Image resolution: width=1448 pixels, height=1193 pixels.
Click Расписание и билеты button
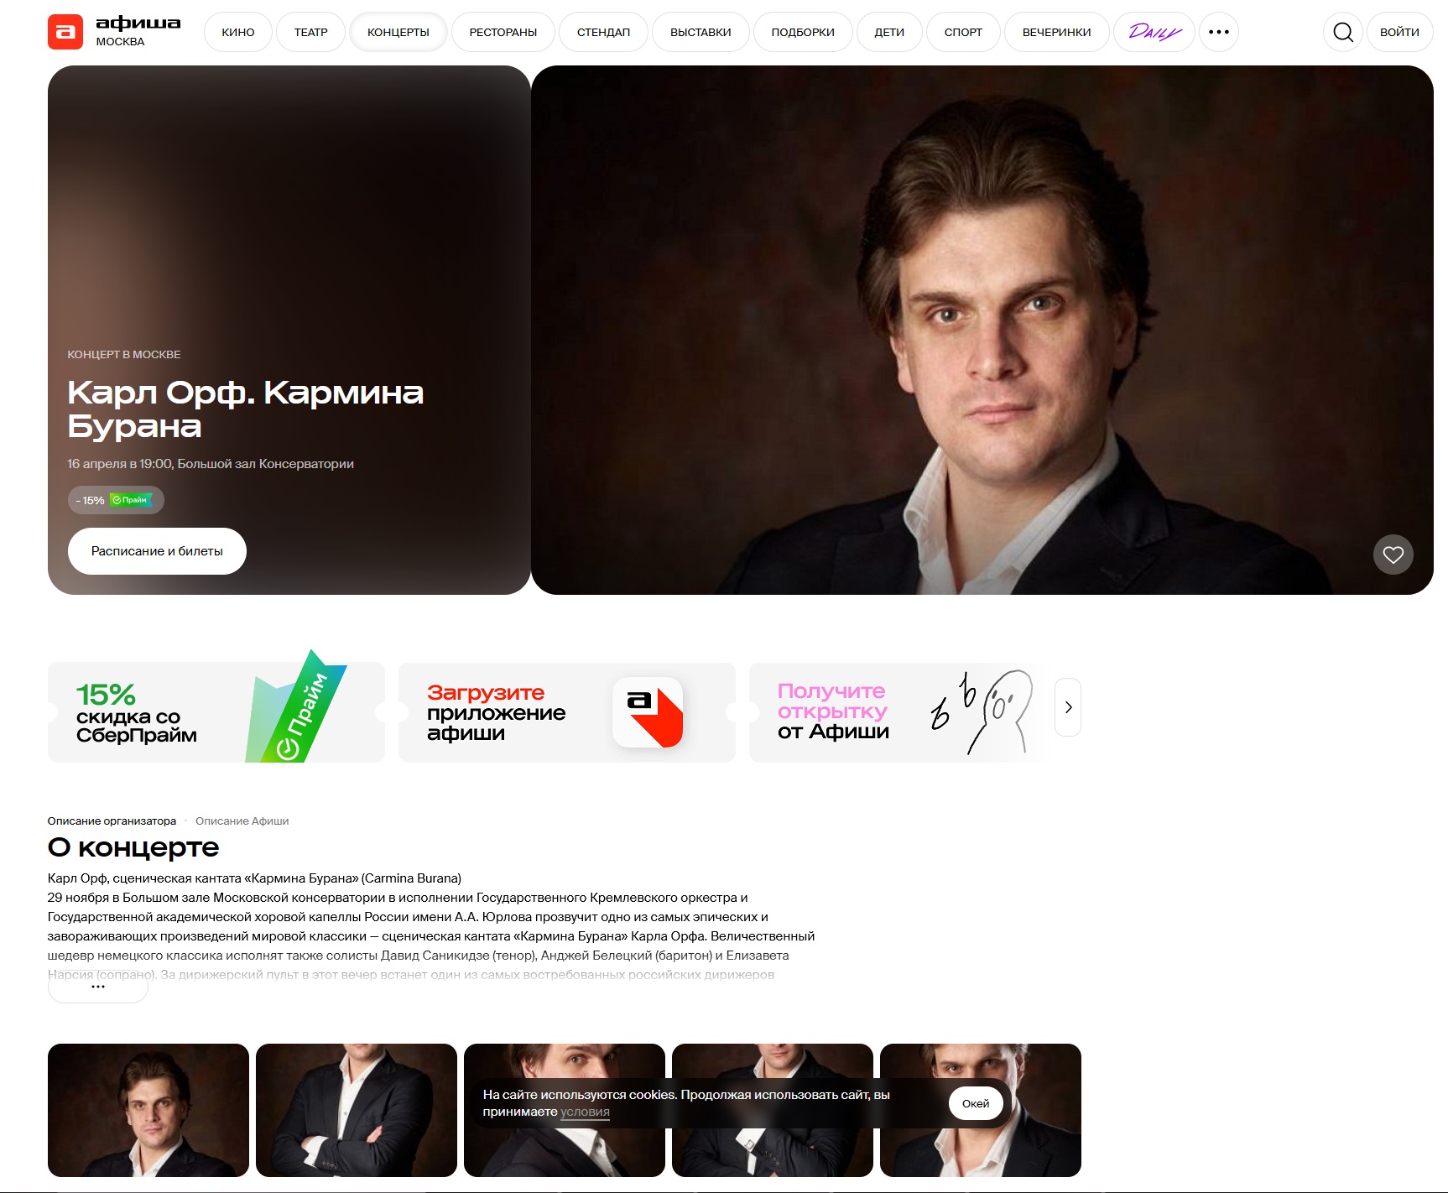[157, 551]
